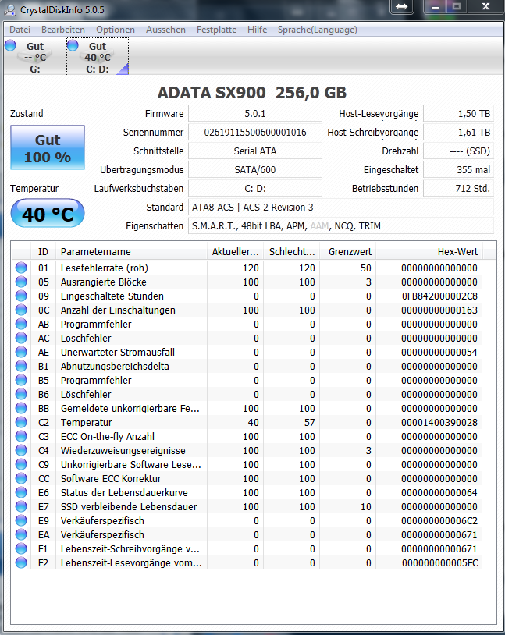The height and width of the screenshot is (635, 505).
Task: Click the Eigenschaften field with S.M.A.R.T.
Action: tap(341, 225)
